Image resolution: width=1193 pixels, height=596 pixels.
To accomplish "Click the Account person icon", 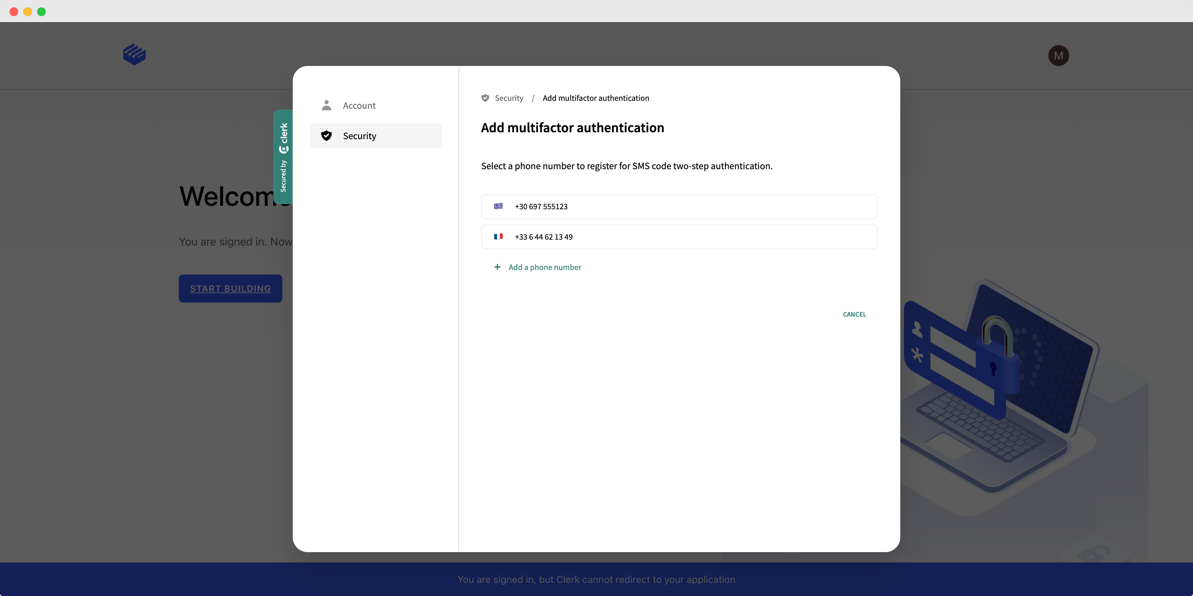I will 327,106.
